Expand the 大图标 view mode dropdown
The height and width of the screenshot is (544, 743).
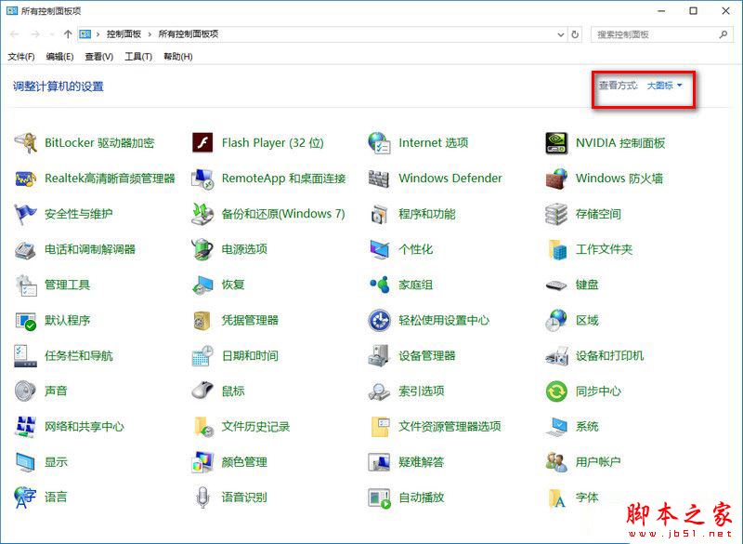click(x=665, y=86)
